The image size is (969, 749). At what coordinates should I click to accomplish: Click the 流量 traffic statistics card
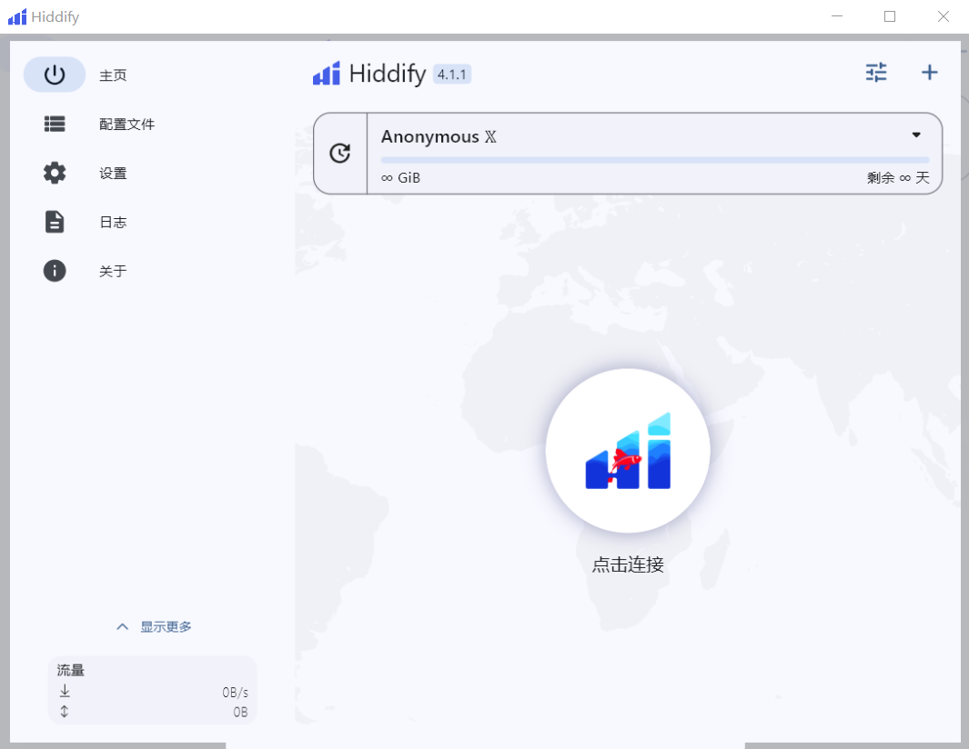click(x=152, y=690)
